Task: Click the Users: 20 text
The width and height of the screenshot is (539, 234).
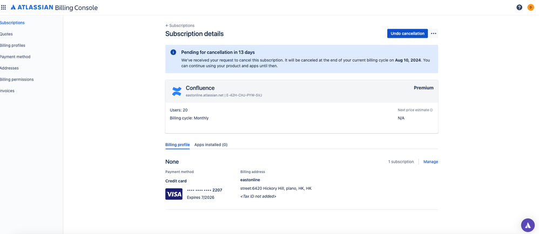Action: (x=179, y=110)
